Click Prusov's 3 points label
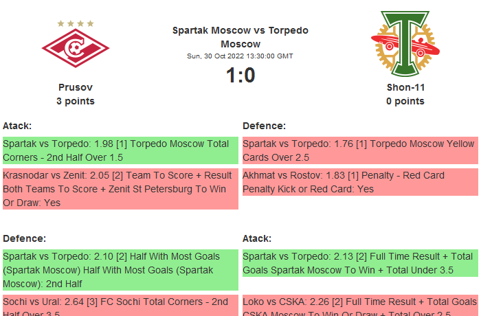The width and height of the screenshot is (481, 316). tap(76, 101)
